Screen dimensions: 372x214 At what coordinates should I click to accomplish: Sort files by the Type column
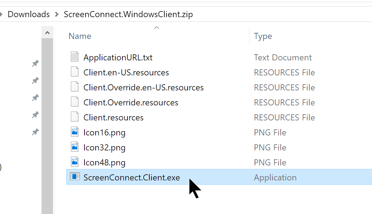coord(263,36)
